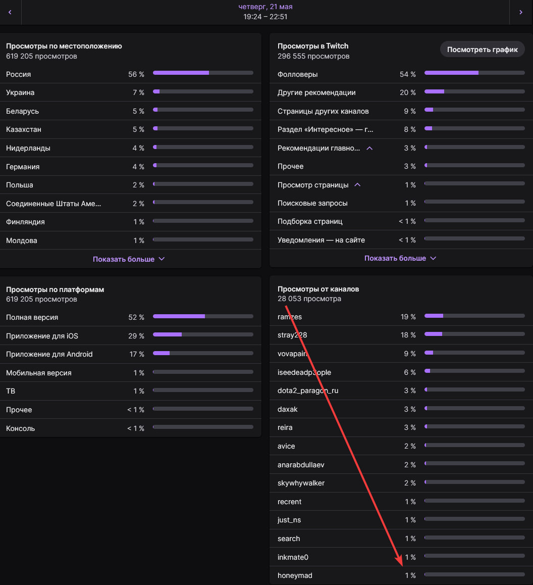Click the date header четверг, 21 мая
This screenshot has width=533, height=585.
[x=265, y=7]
